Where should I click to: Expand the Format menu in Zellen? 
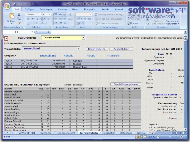(134, 23)
